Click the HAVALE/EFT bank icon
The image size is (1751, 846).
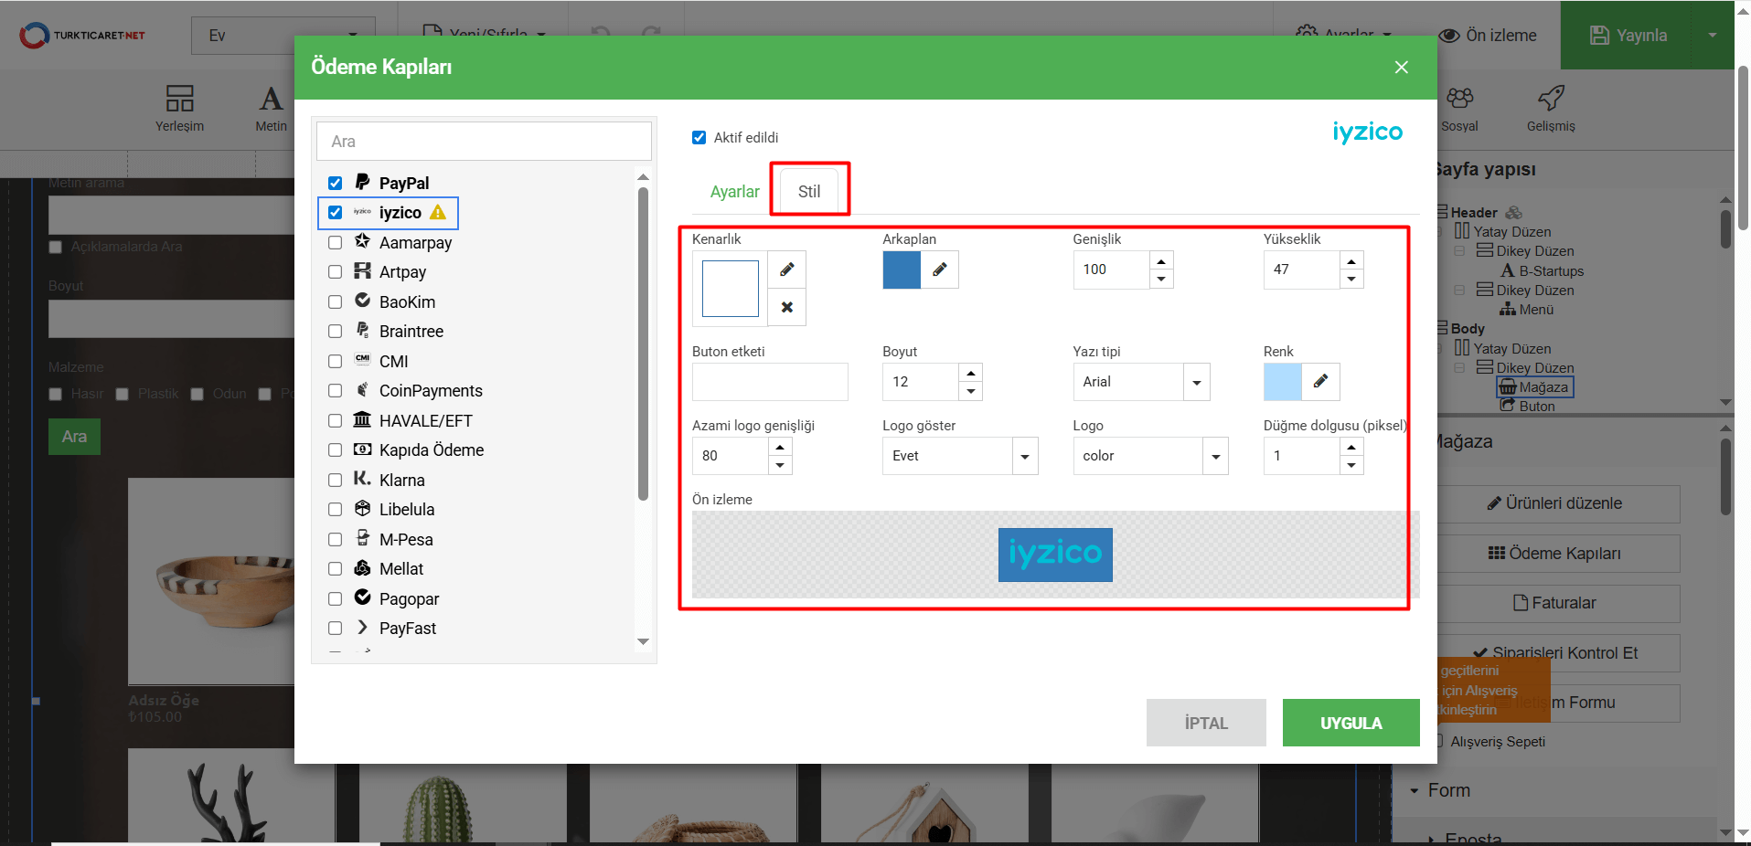[x=363, y=419]
